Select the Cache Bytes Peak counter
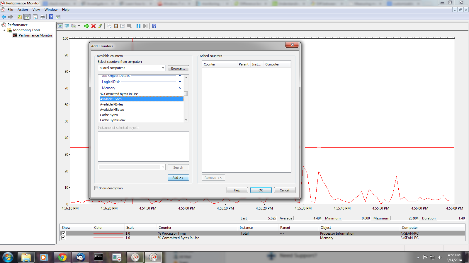Viewport: 469px width, 263px height. point(141,120)
